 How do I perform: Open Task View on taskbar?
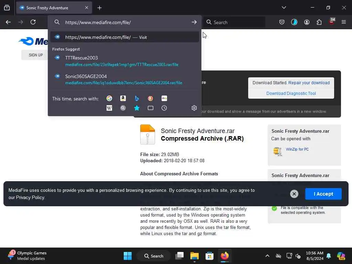coord(179,256)
